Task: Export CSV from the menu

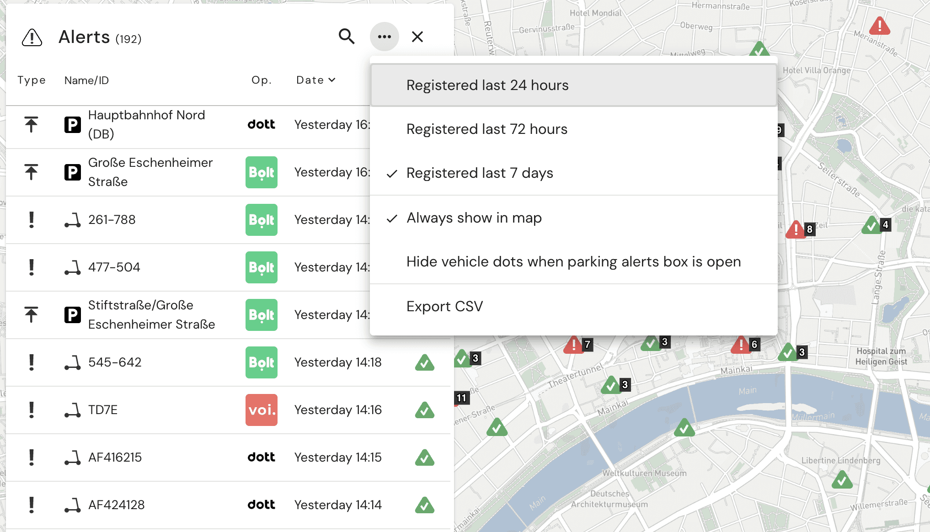Action: tap(444, 306)
